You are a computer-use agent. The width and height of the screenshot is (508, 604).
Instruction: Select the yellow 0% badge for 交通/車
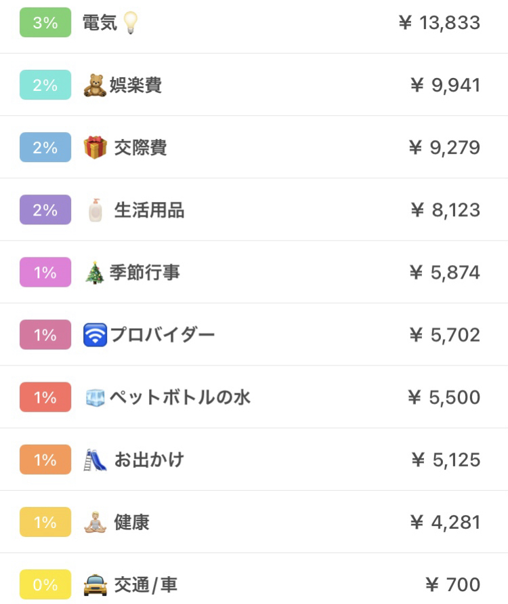(45, 585)
